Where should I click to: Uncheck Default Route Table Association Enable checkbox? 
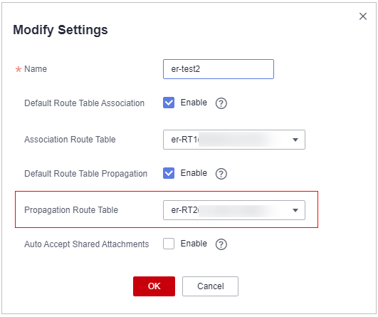[x=169, y=103]
